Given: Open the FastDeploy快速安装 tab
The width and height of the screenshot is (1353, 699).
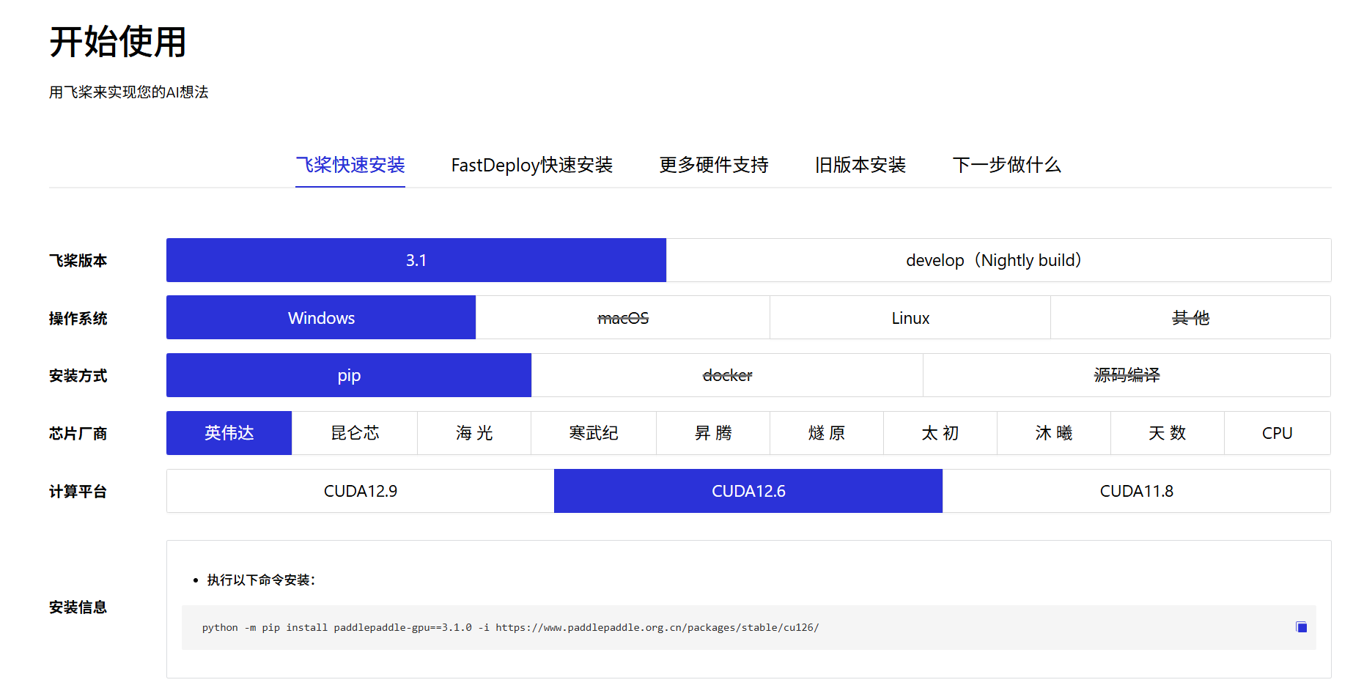Looking at the screenshot, I should pyautogui.click(x=532, y=166).
